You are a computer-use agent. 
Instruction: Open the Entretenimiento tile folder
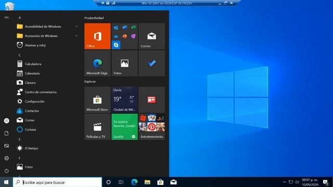coord(152,127)
